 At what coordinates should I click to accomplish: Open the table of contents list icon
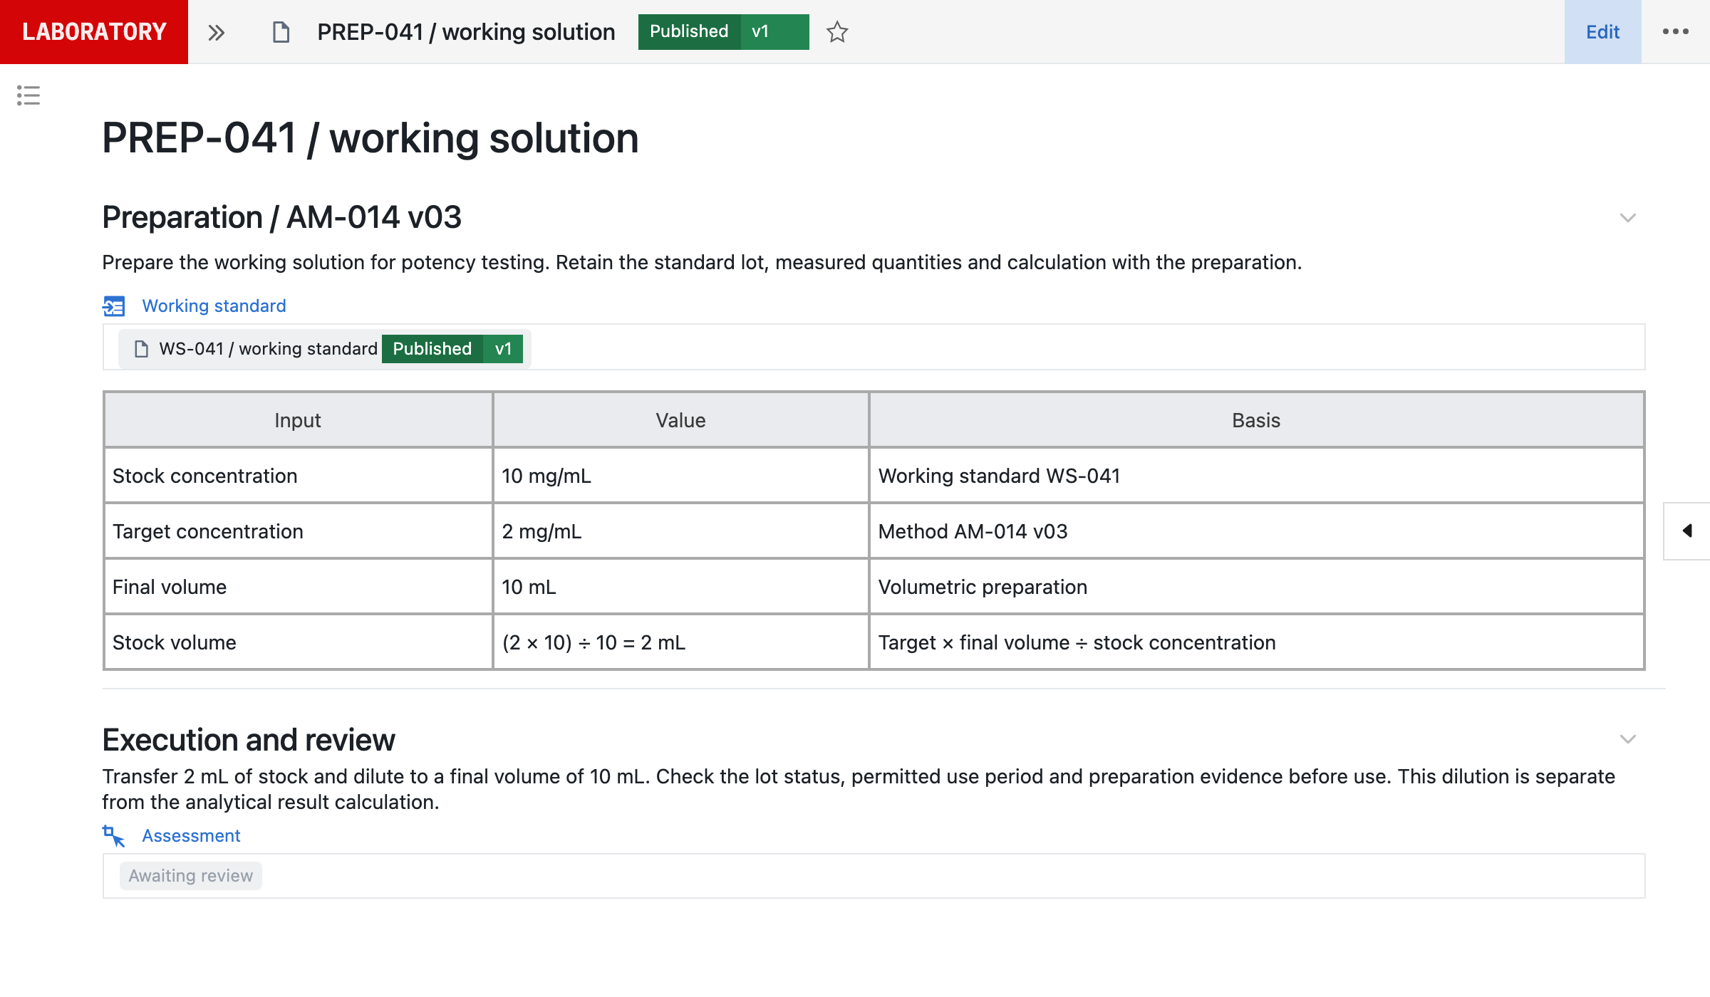click(x=28, y=95)
